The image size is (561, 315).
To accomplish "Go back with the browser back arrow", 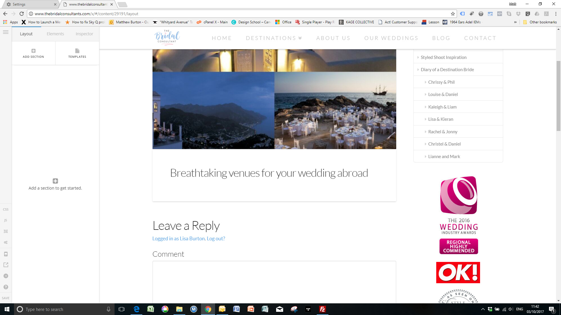I will click(x=5, y=14).
